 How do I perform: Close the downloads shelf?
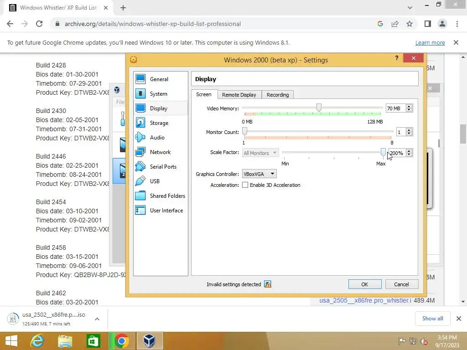(x=459, y=319)
